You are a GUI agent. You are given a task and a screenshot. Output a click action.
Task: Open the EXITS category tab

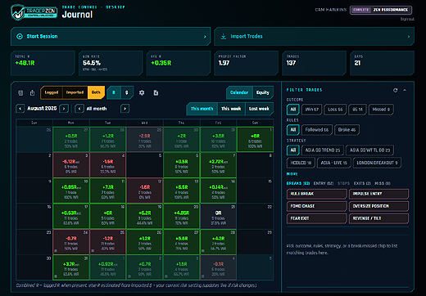pos(362,183)
